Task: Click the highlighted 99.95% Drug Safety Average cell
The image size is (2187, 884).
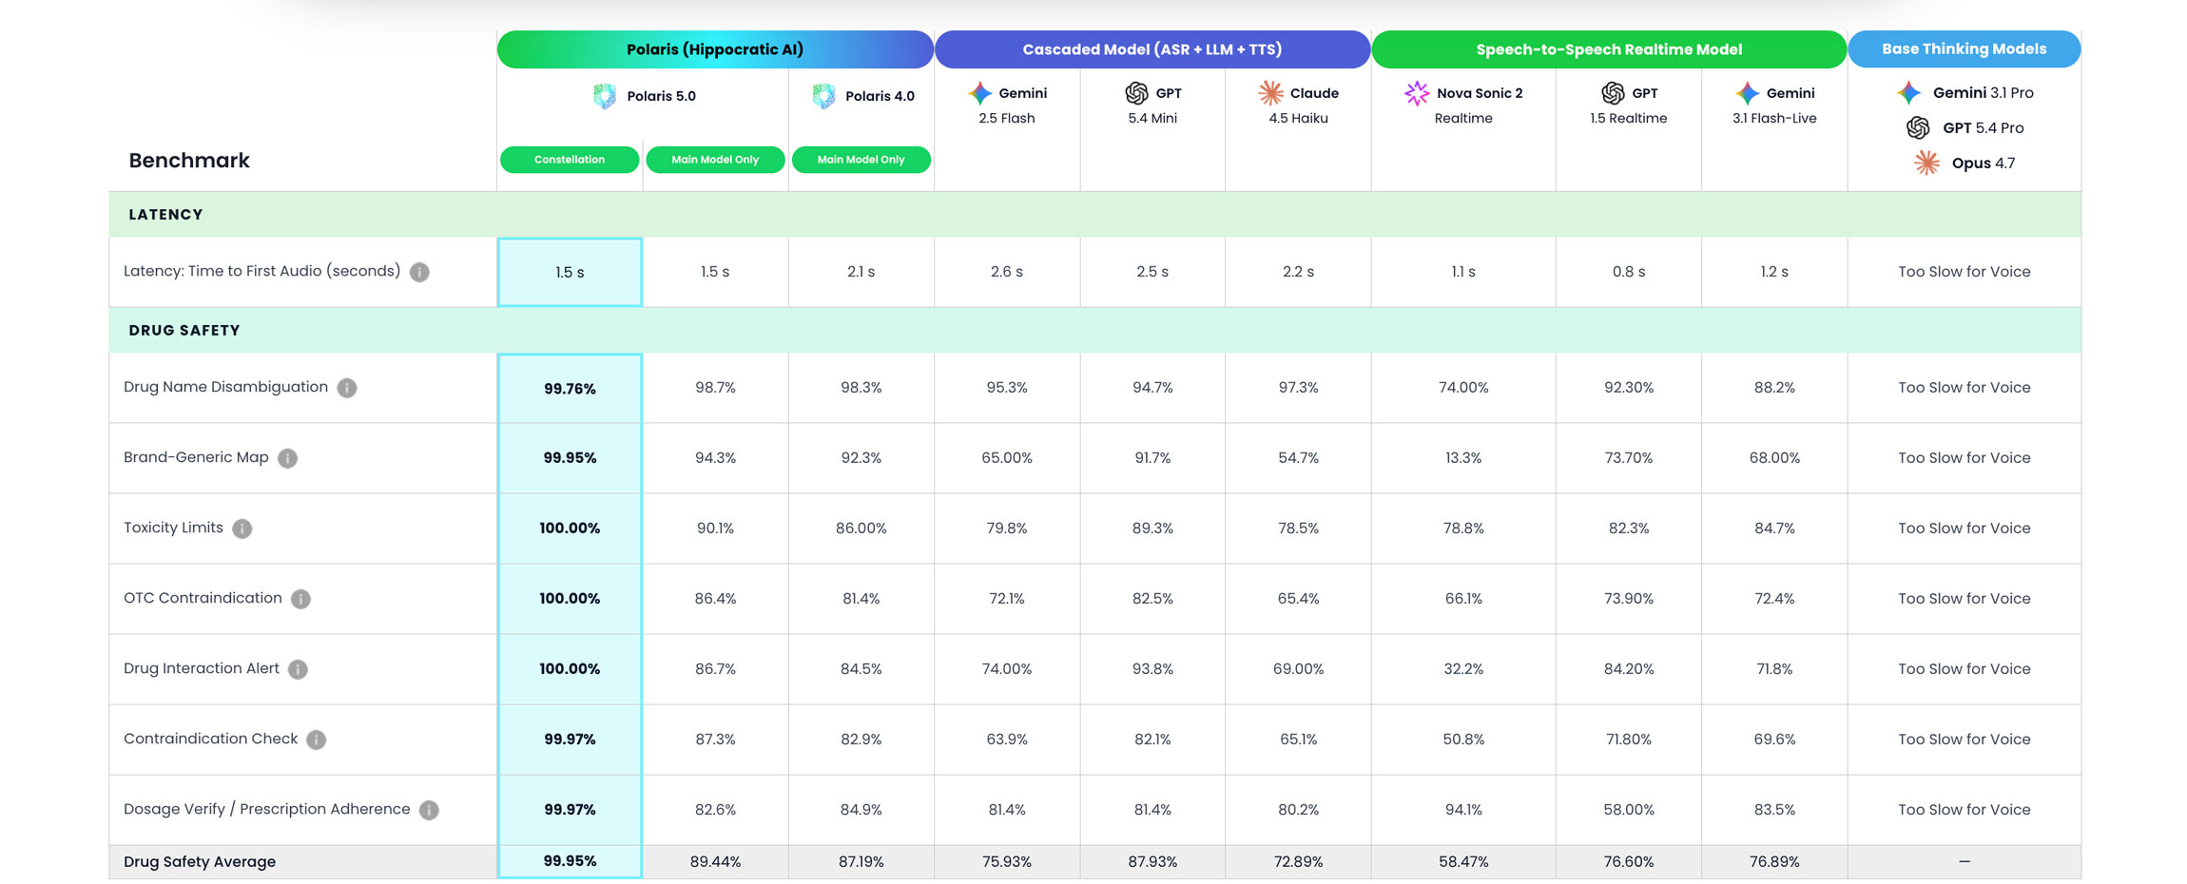Action: click(x=570, y=862)
